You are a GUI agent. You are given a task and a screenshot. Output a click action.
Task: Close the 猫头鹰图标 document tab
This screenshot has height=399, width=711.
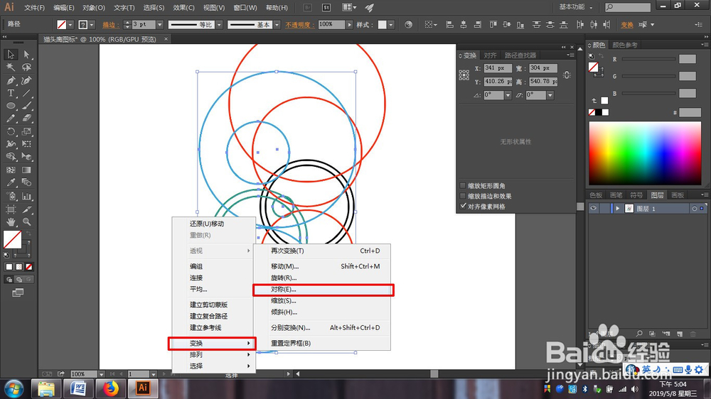click(166, 39)
